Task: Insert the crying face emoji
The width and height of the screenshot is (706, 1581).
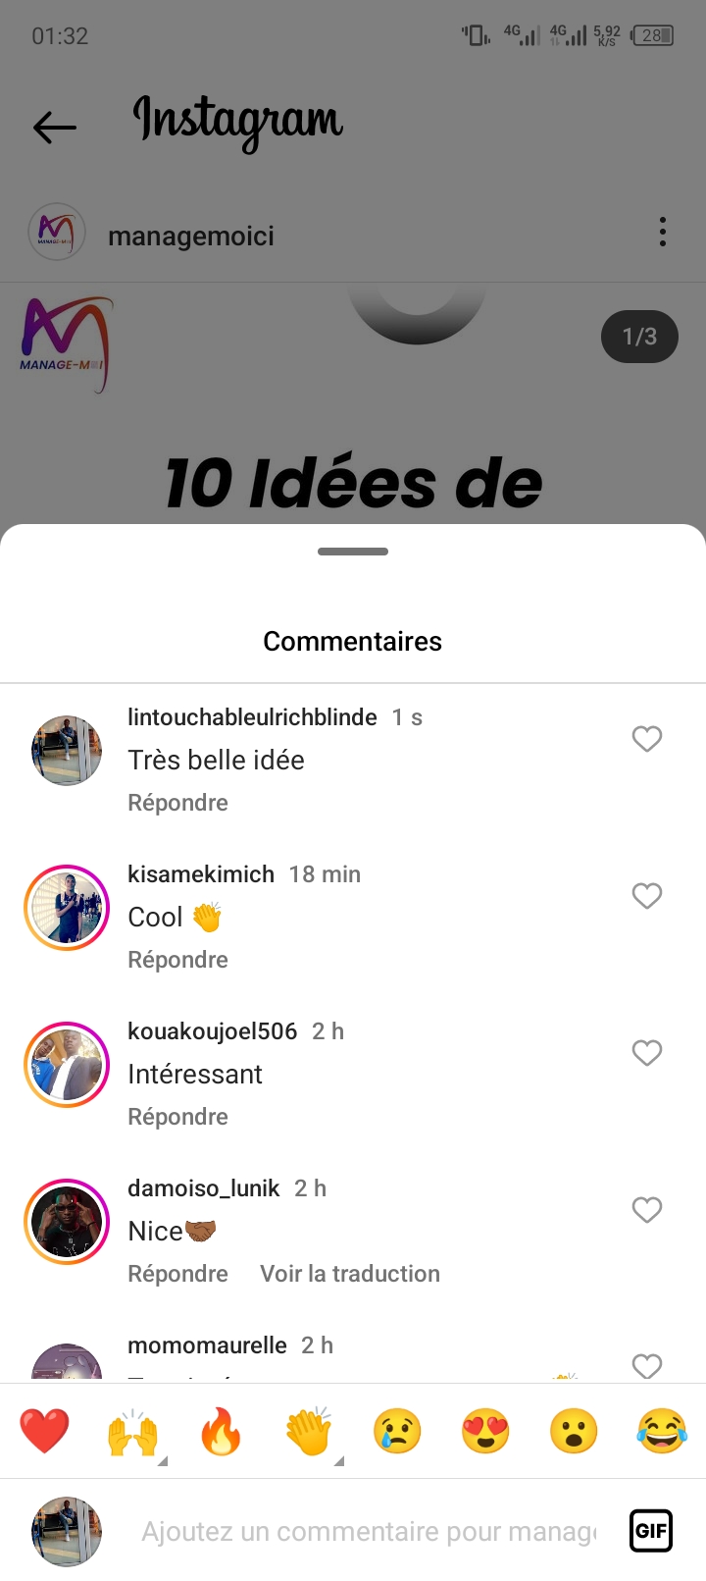Action: (397, 1431)
